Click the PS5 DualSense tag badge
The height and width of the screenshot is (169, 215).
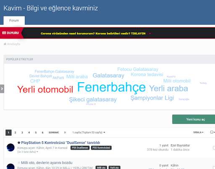click(80, 148)
